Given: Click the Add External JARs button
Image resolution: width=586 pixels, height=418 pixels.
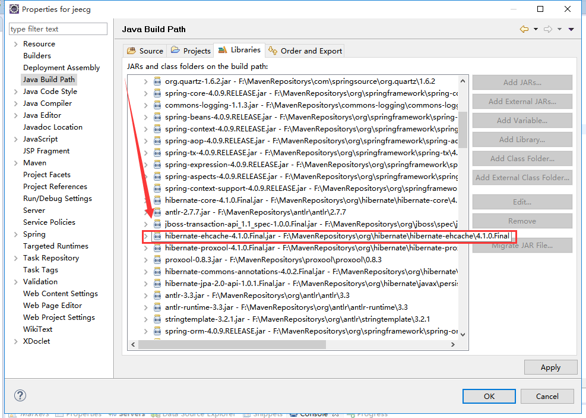Looking at the screenshot, I should click(522, 101).
